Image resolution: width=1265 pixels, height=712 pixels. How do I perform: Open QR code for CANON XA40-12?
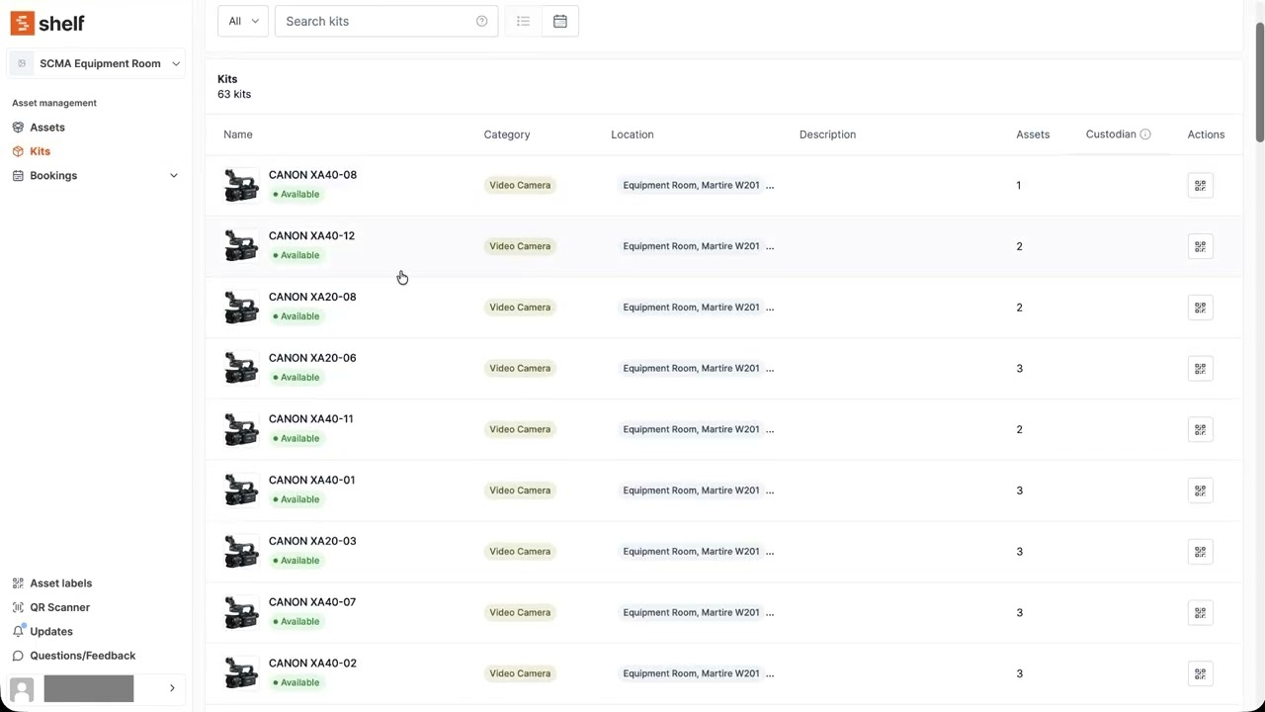click(1200, 246)
